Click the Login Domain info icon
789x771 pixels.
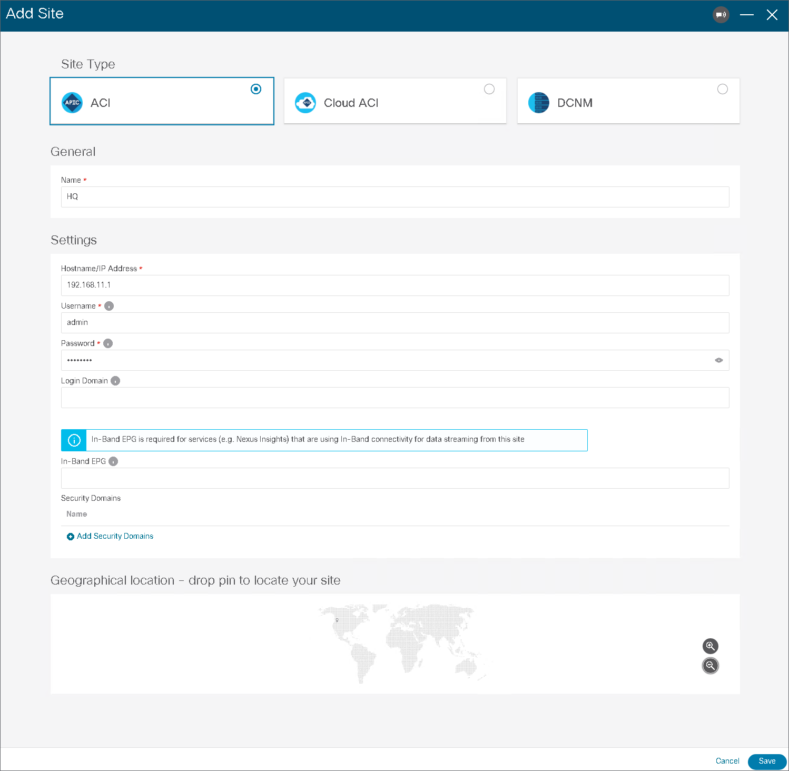[x=115, y=381]
